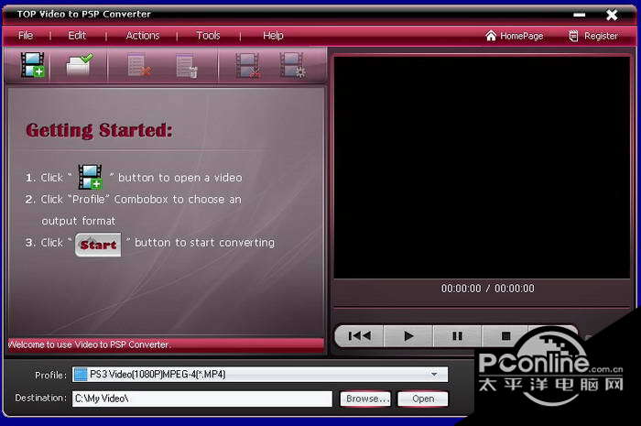Open the Tools menu
This screenshot has height=426, width=641.
tap(208, 36)
